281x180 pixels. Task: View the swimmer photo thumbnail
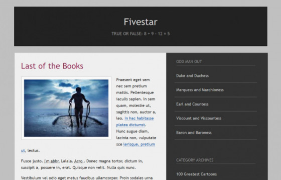tap(66, 108)
